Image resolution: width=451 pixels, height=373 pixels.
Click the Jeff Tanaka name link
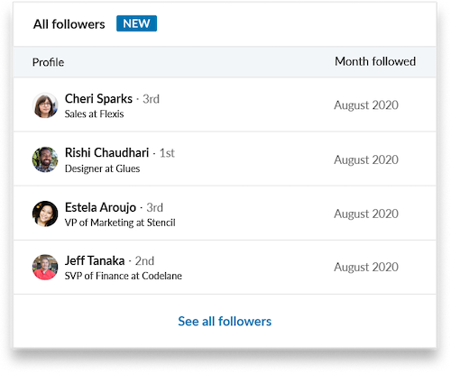(x=95, y=260)
